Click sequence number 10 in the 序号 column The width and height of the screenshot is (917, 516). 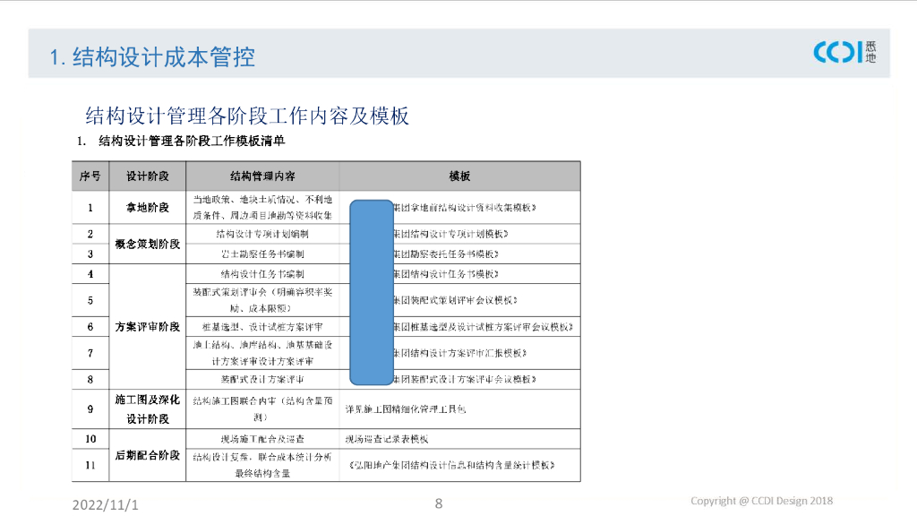[x=90, y=439]
